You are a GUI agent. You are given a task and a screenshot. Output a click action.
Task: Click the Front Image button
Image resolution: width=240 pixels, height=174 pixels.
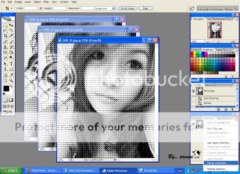127,8
